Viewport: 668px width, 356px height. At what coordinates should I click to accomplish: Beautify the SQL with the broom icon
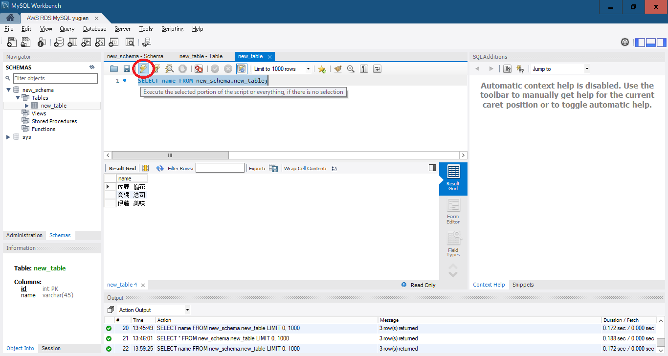337,69
